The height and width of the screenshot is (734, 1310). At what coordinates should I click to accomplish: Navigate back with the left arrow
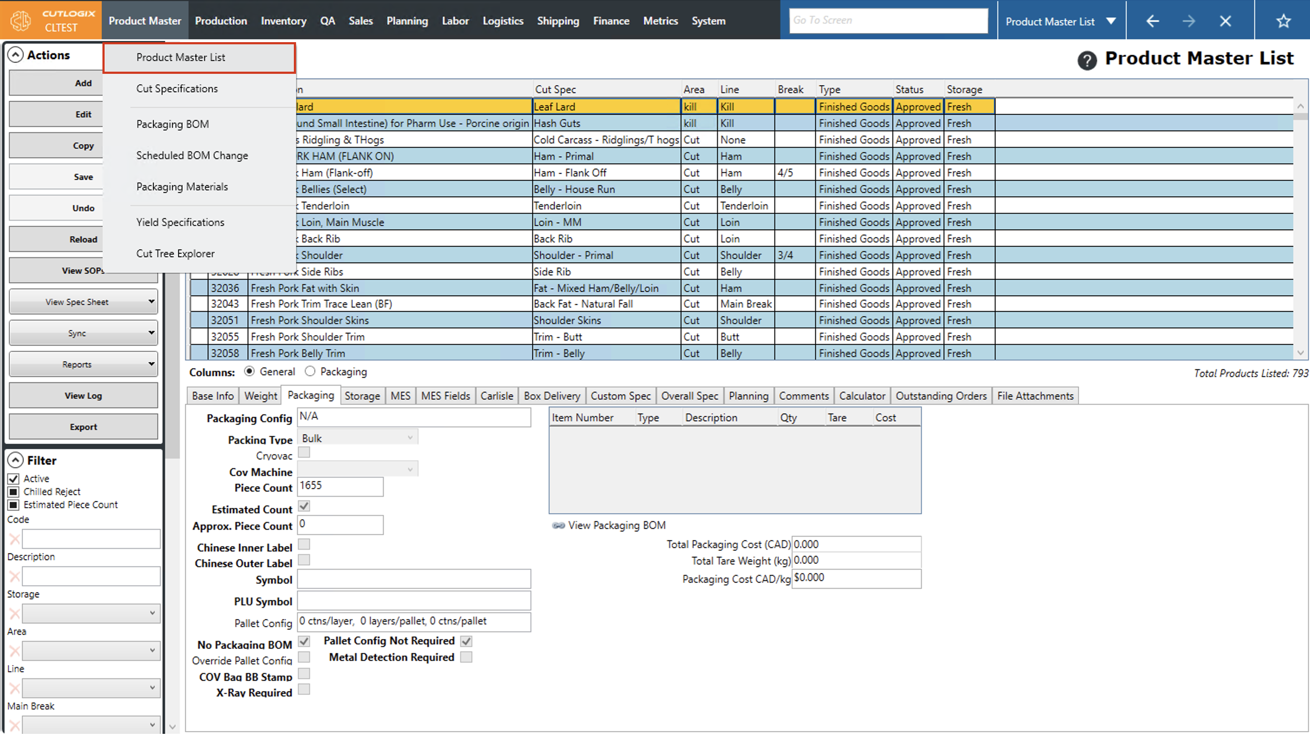(1152, 21)
